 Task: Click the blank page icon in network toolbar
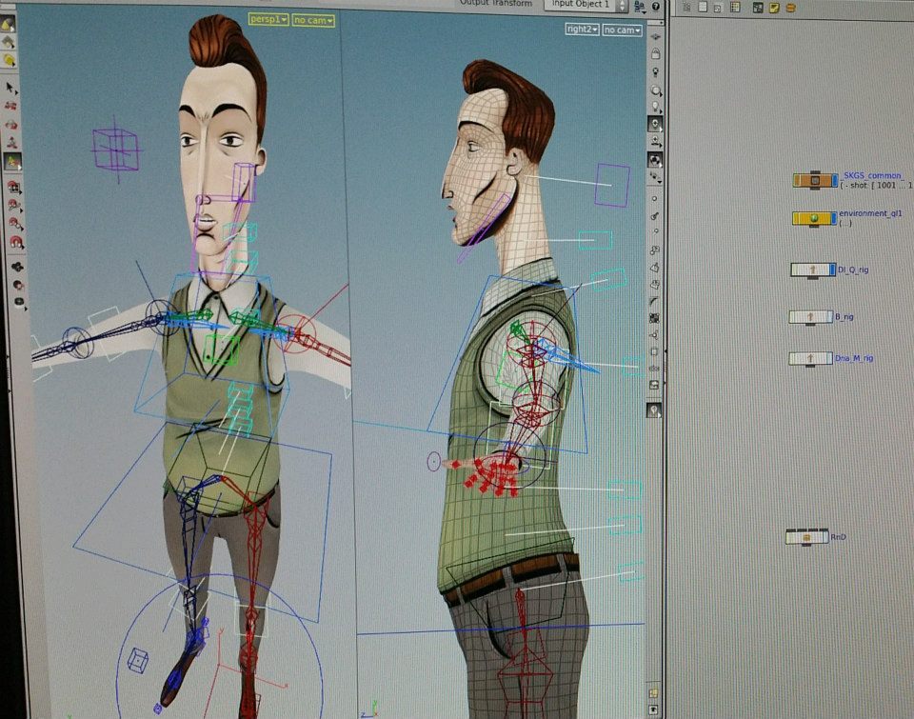point(703,7)
